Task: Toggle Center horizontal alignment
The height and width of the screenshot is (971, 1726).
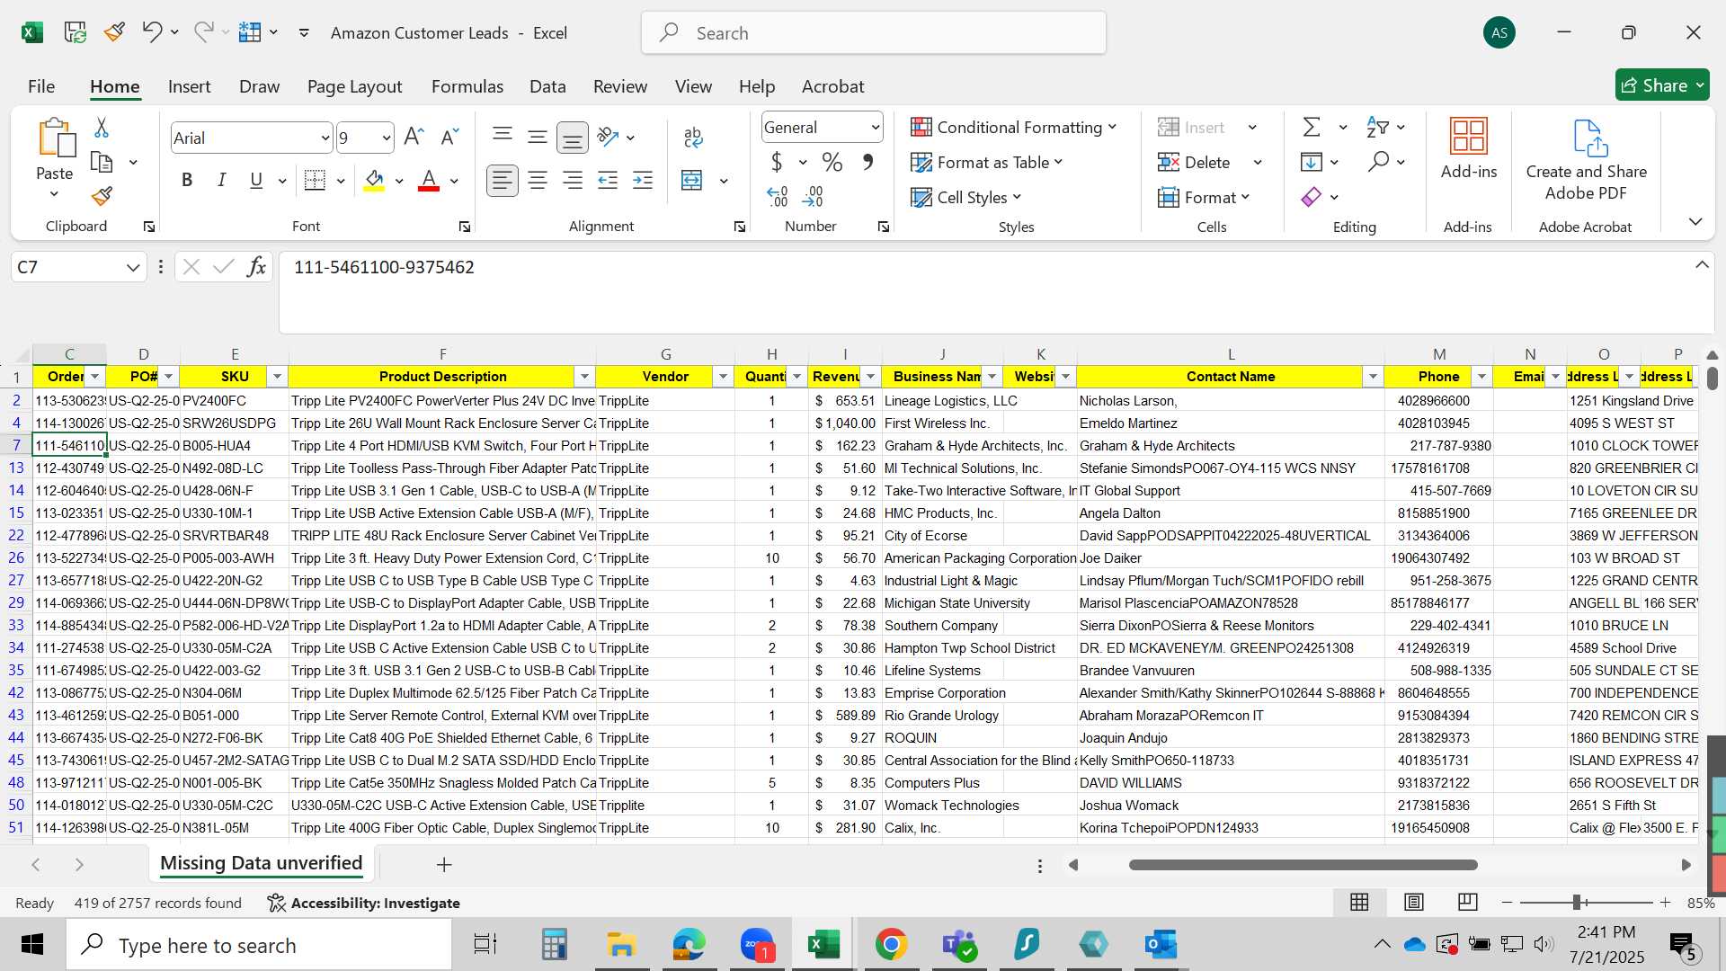Action: (x=538, y=181)
